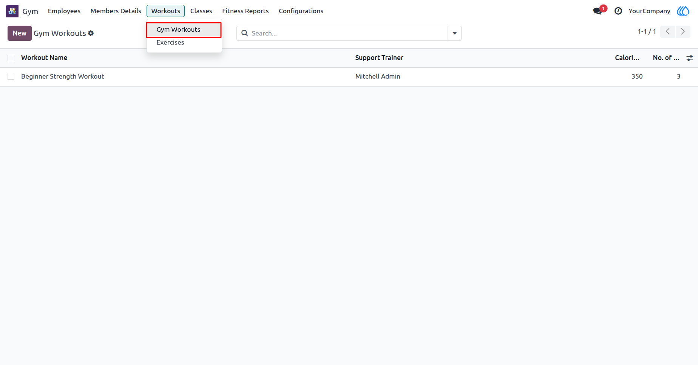Sort by Support Trainer column header
The height and width of the screenshot is (365, 698).
coord(379,58)
